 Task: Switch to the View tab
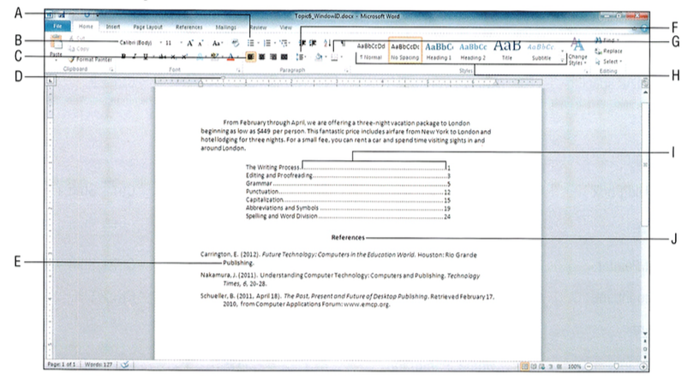[x=285, y=27]
